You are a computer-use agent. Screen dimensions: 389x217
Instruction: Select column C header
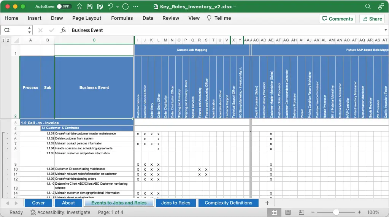coord(94,40)
